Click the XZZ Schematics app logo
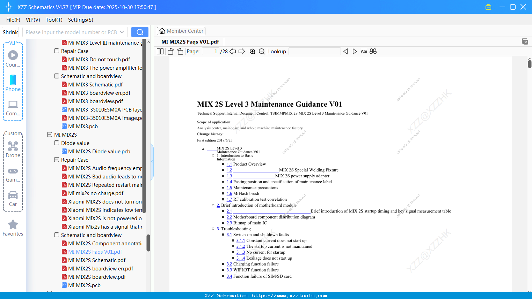532x299 pixels. pos(9,7)
